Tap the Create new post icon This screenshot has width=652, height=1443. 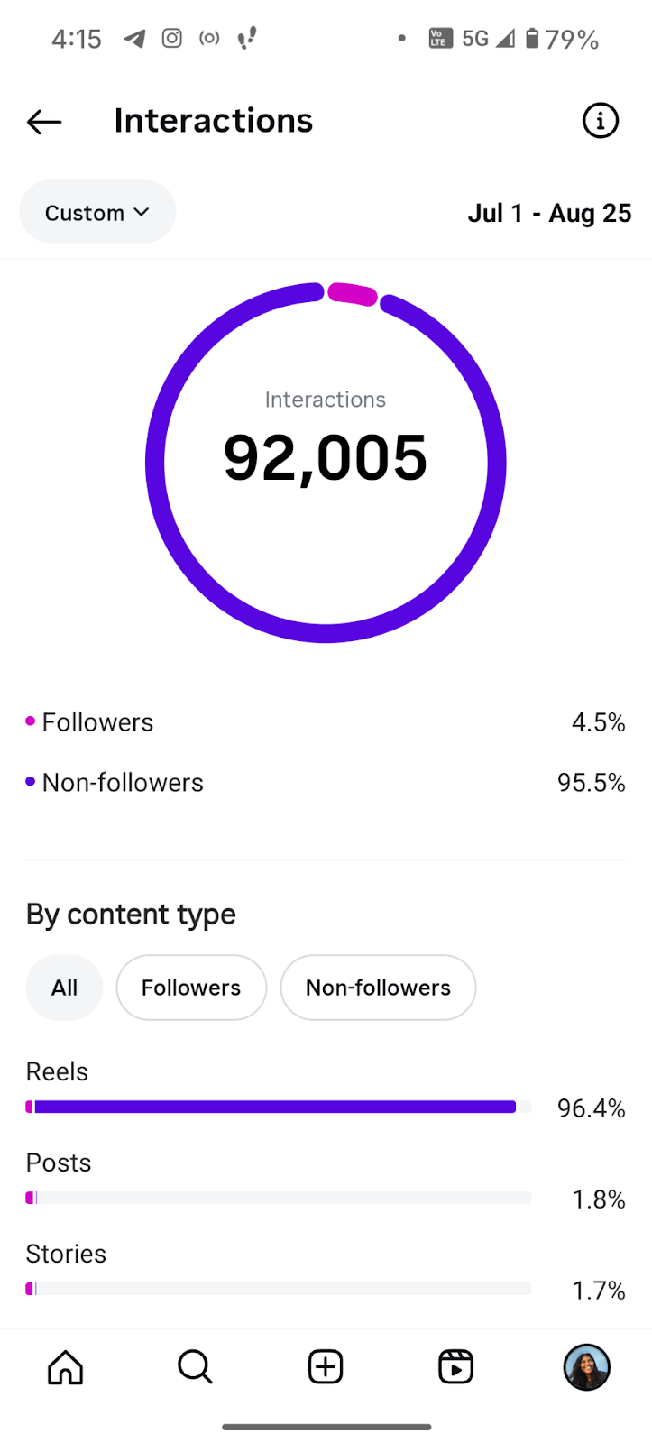[326, 1367]
